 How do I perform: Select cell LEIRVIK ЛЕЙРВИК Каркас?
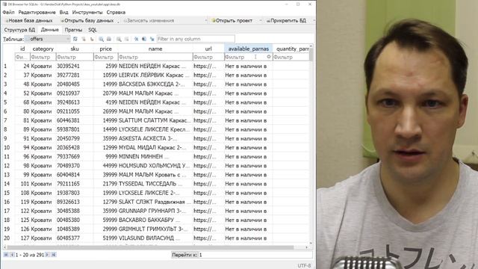click(x=155, y=75)
